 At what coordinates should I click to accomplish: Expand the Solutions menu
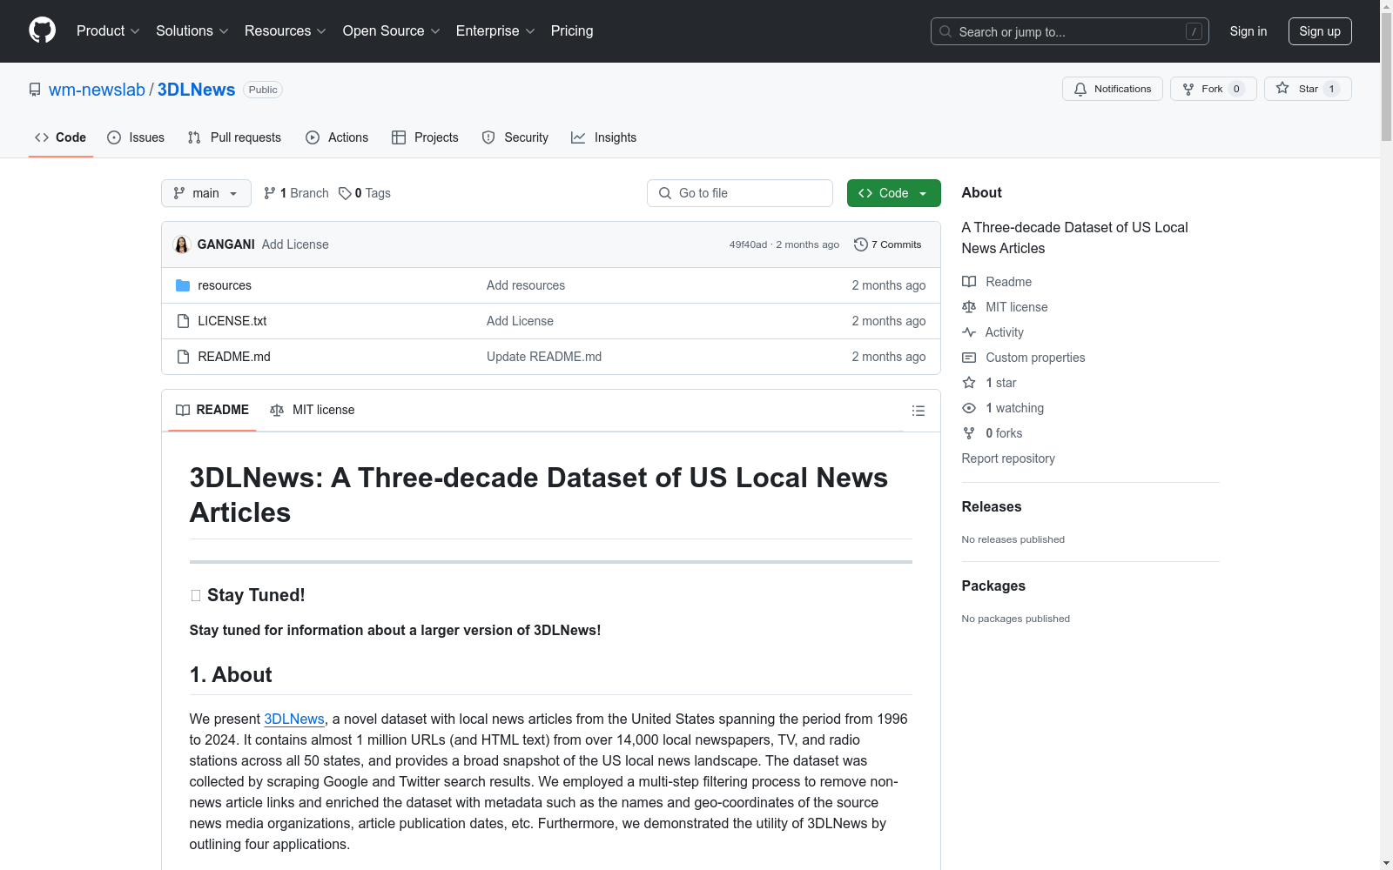click(192, 30)
